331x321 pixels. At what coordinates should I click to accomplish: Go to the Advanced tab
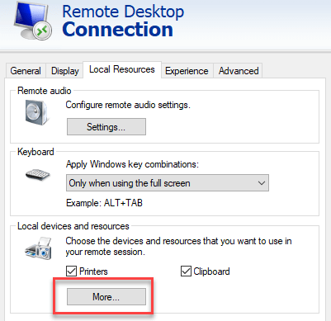239,71
